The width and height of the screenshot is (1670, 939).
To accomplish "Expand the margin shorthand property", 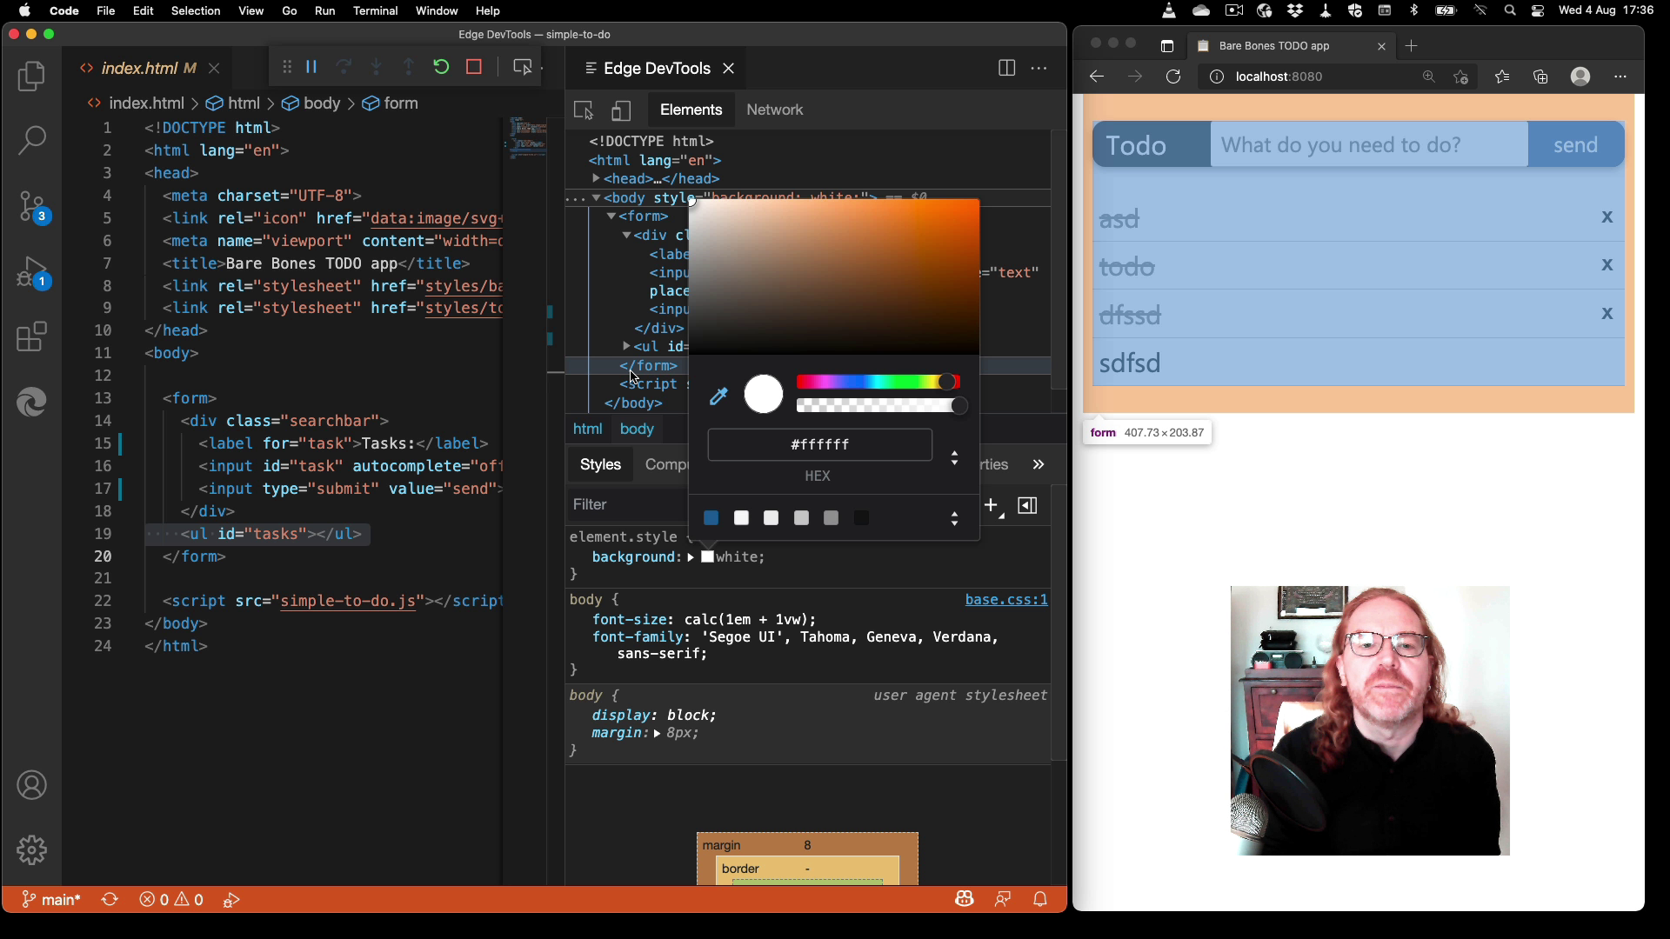I will coord(657,734).
